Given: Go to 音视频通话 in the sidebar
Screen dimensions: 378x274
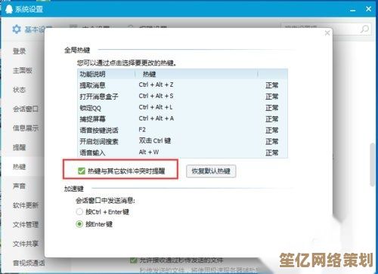Looking at the screenshot, I should tap(29, 263).
